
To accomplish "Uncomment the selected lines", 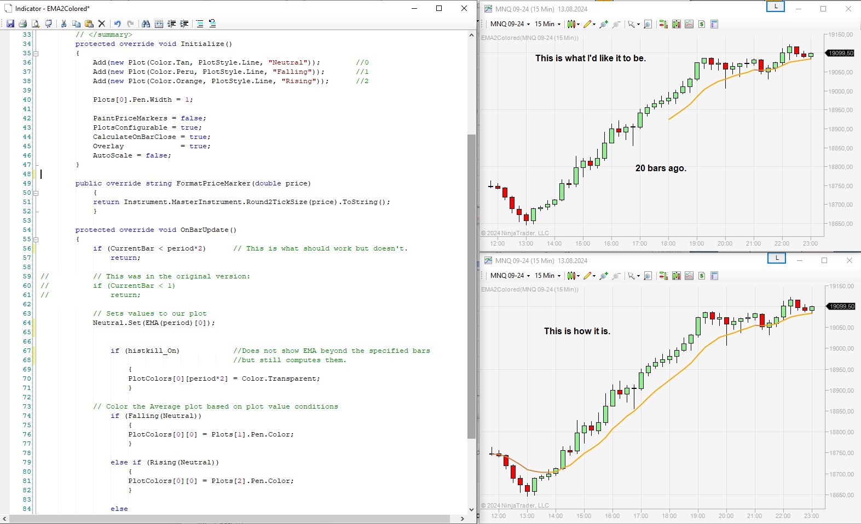I will click(212, 24).
